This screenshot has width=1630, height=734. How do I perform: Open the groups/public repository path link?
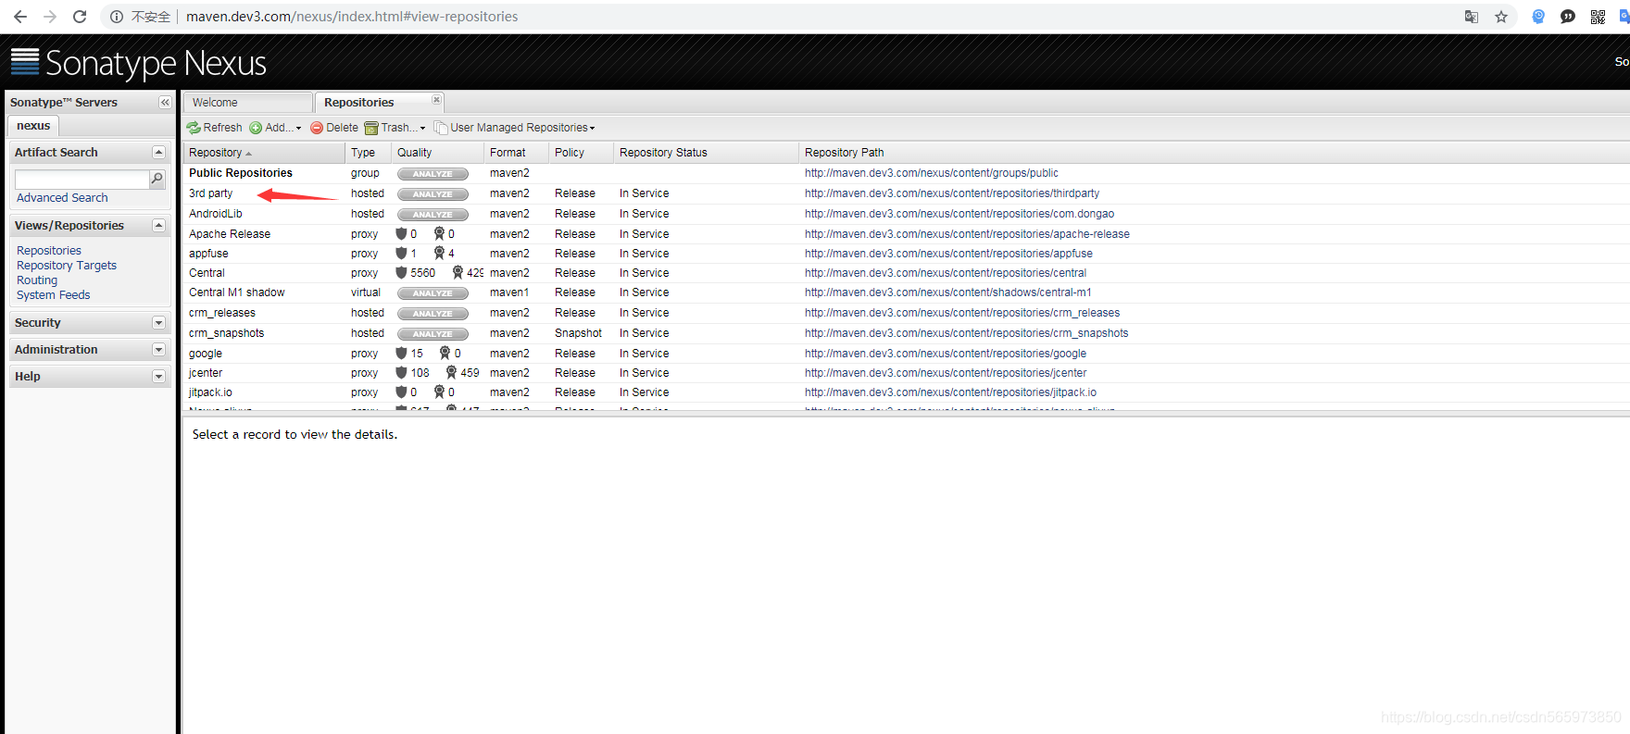[931, 173]
